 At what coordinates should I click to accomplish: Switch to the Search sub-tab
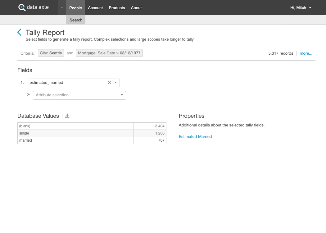76,20
